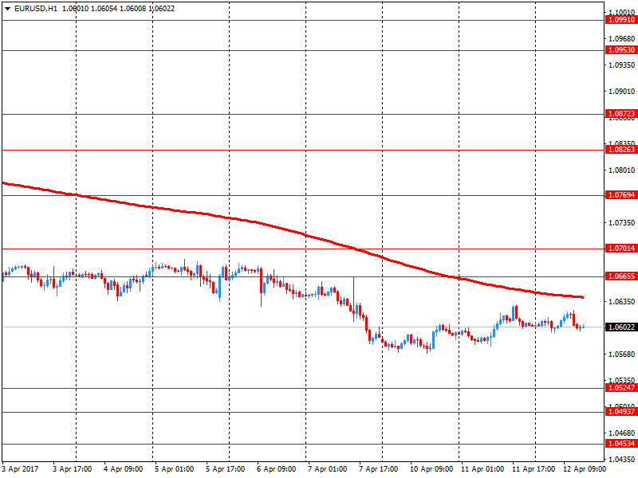Click the current price label 1.06022
Viewport: 638px width, 478px height.
point(621,327)
